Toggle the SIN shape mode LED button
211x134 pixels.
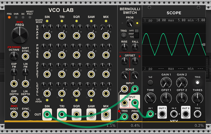[47, 21]
